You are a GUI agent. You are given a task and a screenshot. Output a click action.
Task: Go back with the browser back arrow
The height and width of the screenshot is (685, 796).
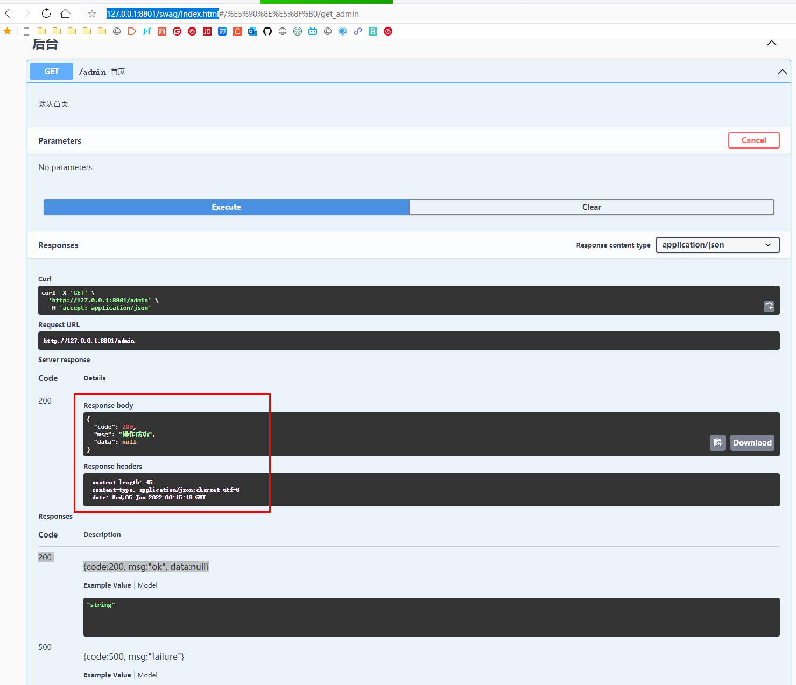pyautogui.click(x=8, y=13)
